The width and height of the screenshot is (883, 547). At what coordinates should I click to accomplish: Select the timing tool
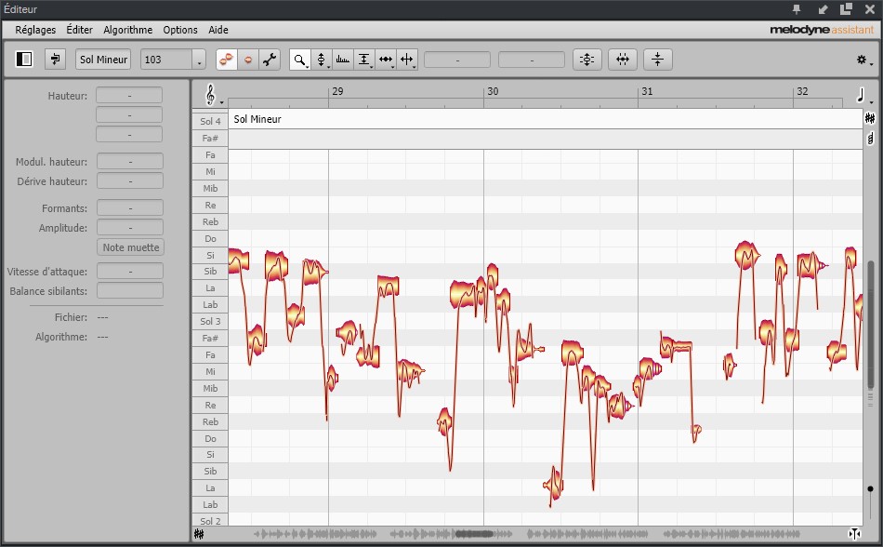pos(386,60)
